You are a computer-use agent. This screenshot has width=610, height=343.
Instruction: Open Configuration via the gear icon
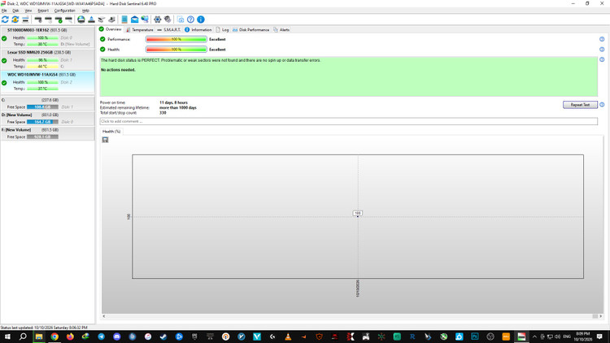158,20
